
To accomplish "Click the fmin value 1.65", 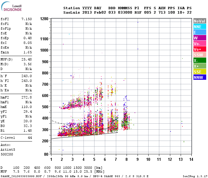I will click(28, 52).
